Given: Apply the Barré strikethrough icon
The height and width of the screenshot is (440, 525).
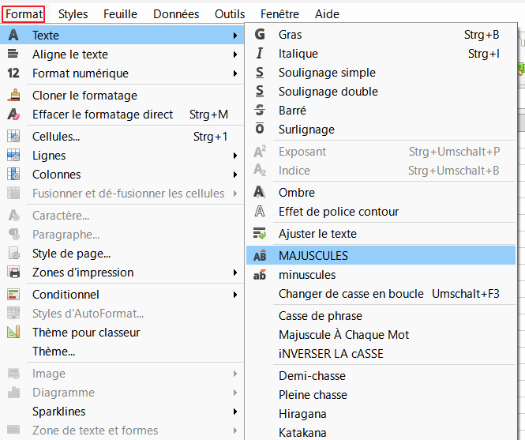Looking at the screenshot, I should click(x=260, y=111).
